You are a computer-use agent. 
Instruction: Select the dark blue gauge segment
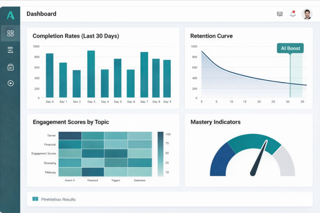click(220, 161)
